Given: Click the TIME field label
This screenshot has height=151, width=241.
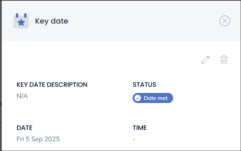Looking at the screenshot, I should coord(140,128).
